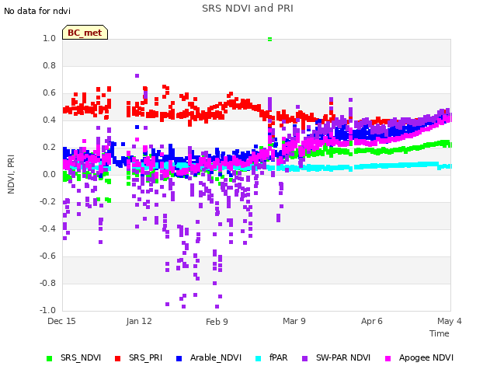
Task: Click the -1.0 y-axis tick label
Action: pyautogui.click(x=47, y=310)
